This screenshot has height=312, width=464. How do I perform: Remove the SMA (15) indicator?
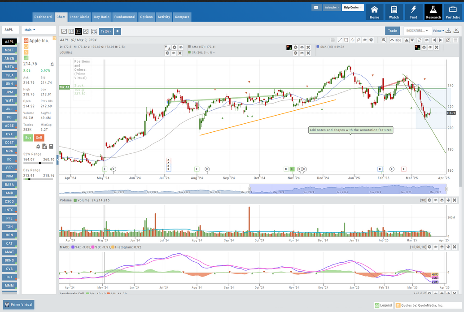pos(437,48)
